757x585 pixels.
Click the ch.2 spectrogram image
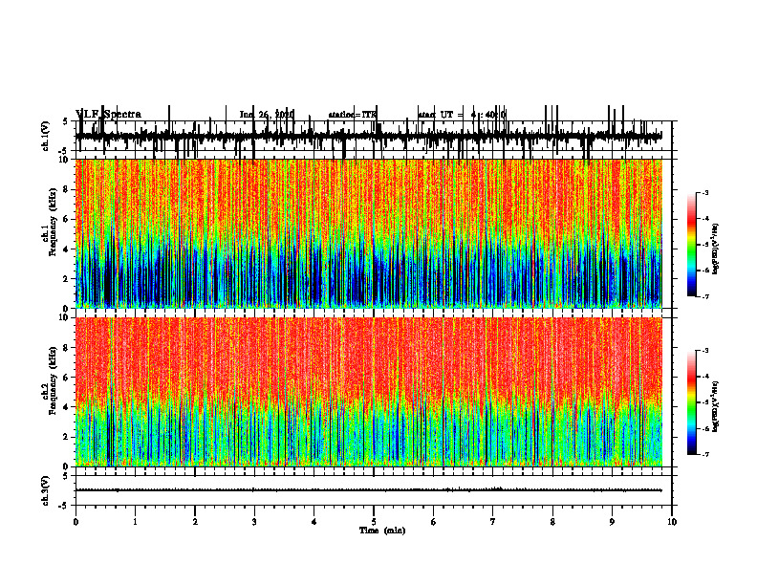(x=369, y=392)
